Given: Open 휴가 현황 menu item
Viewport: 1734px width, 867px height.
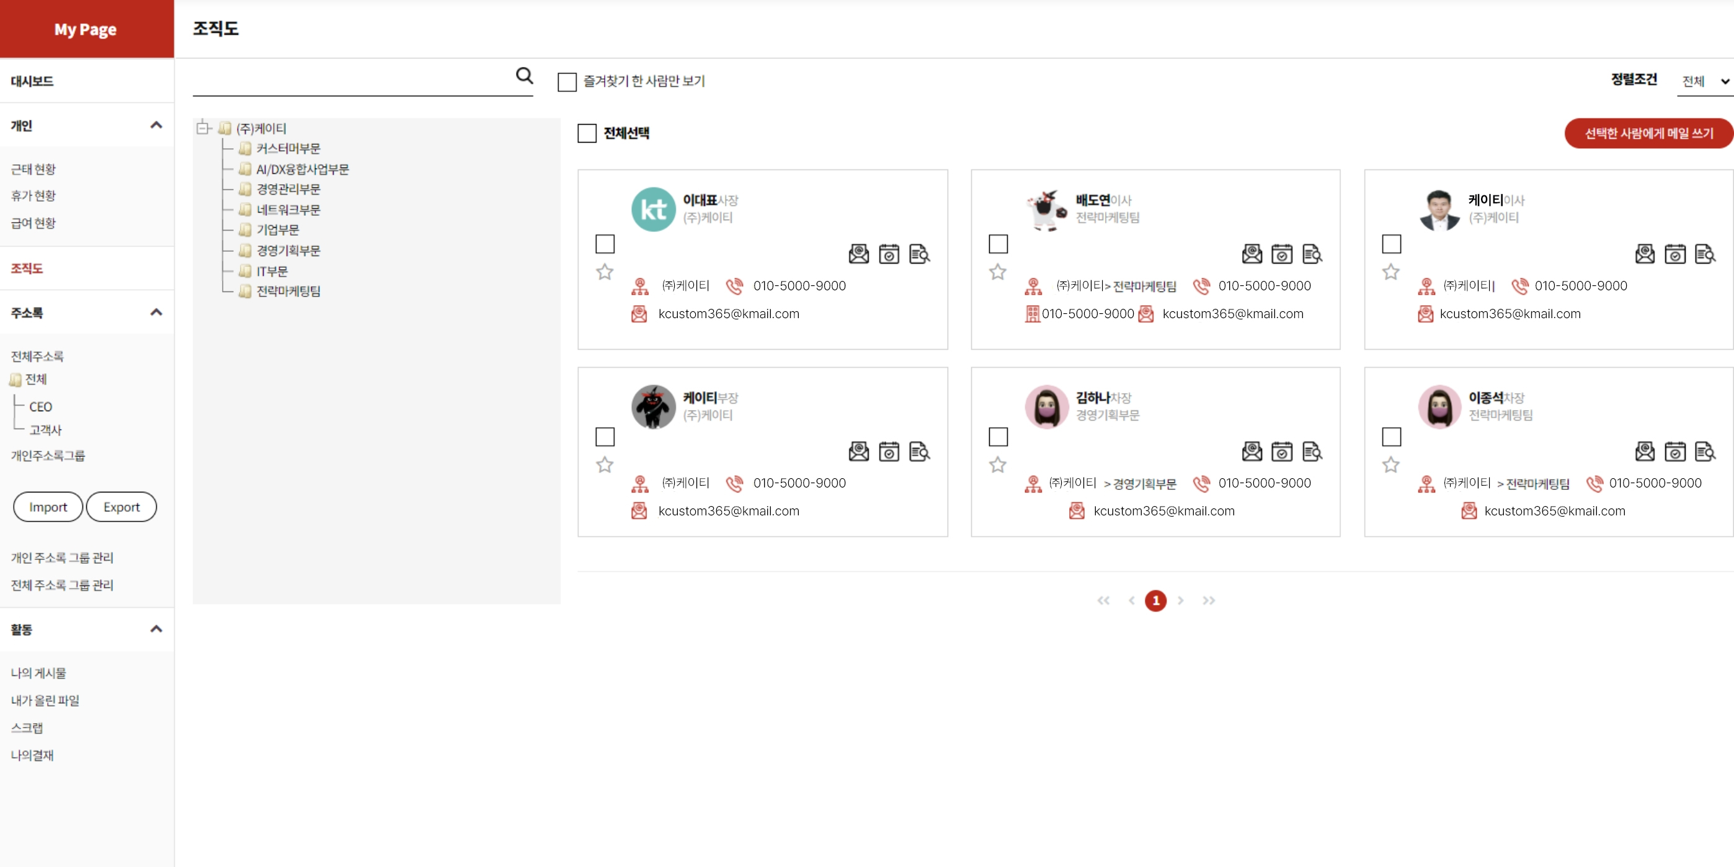Looking at the screenshot, I should 33,195.
